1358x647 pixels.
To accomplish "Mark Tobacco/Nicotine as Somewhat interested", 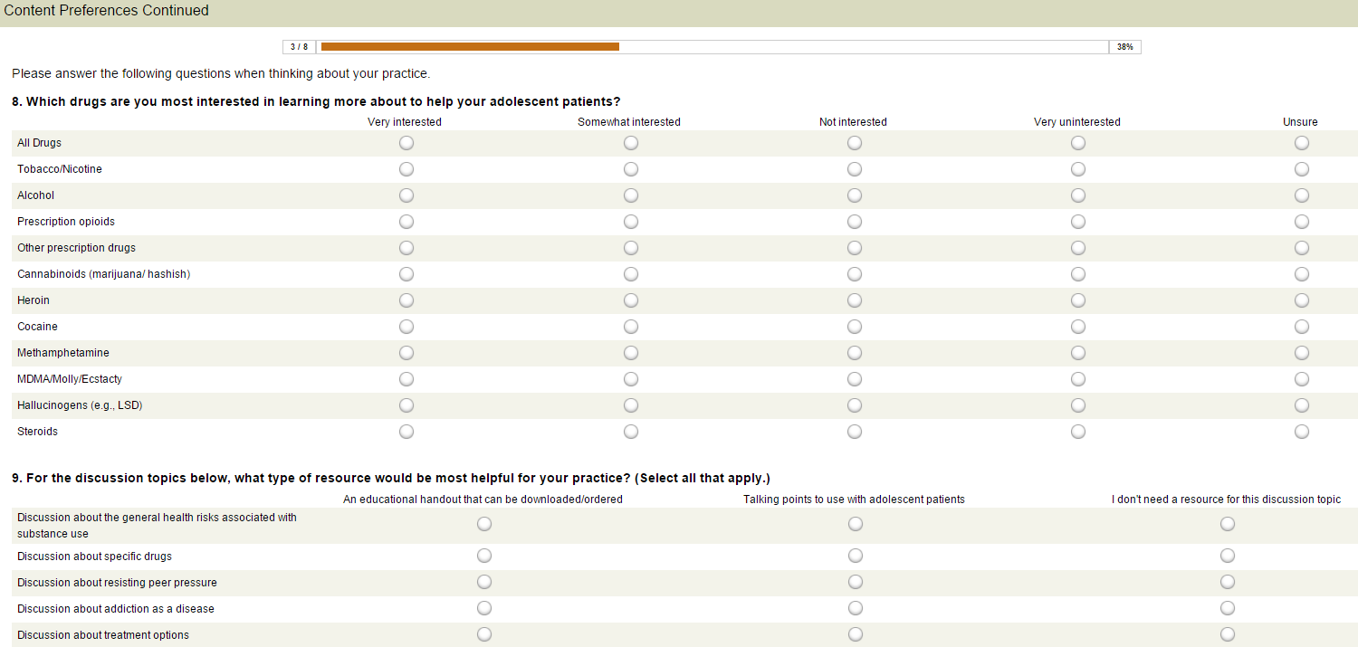I will click(x=631, y=169).
